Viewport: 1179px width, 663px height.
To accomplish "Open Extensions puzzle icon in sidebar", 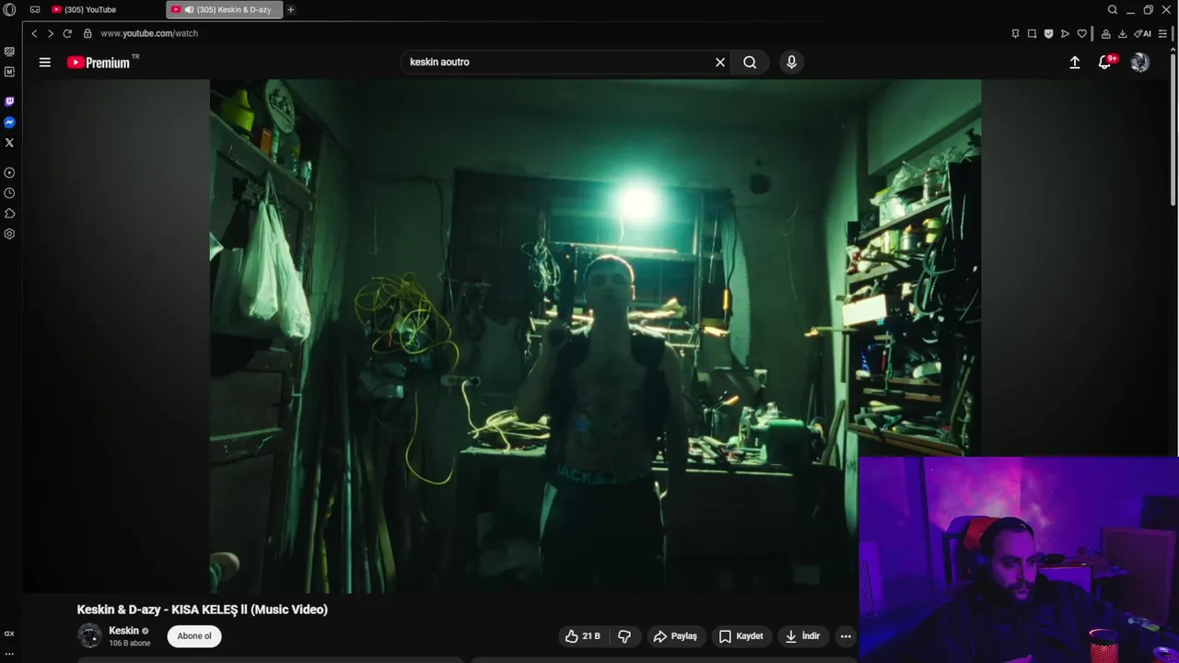I will tap(9, 214).
